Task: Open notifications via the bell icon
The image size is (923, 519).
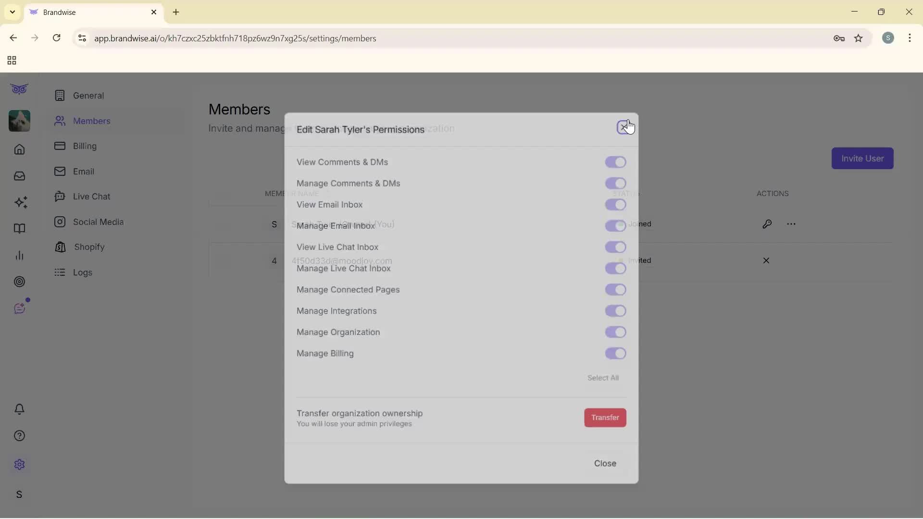Action: pos(19,409)
